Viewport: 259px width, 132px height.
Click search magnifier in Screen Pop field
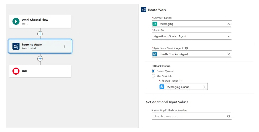(229, 116)
